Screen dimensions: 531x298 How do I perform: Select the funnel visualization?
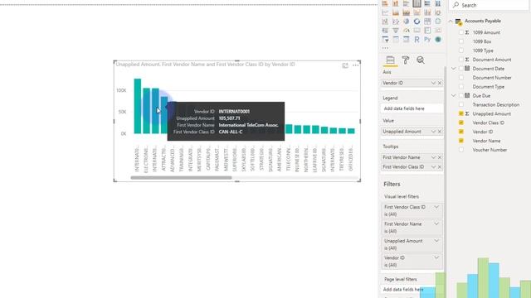pyautogui.click(x=396, y=31)
